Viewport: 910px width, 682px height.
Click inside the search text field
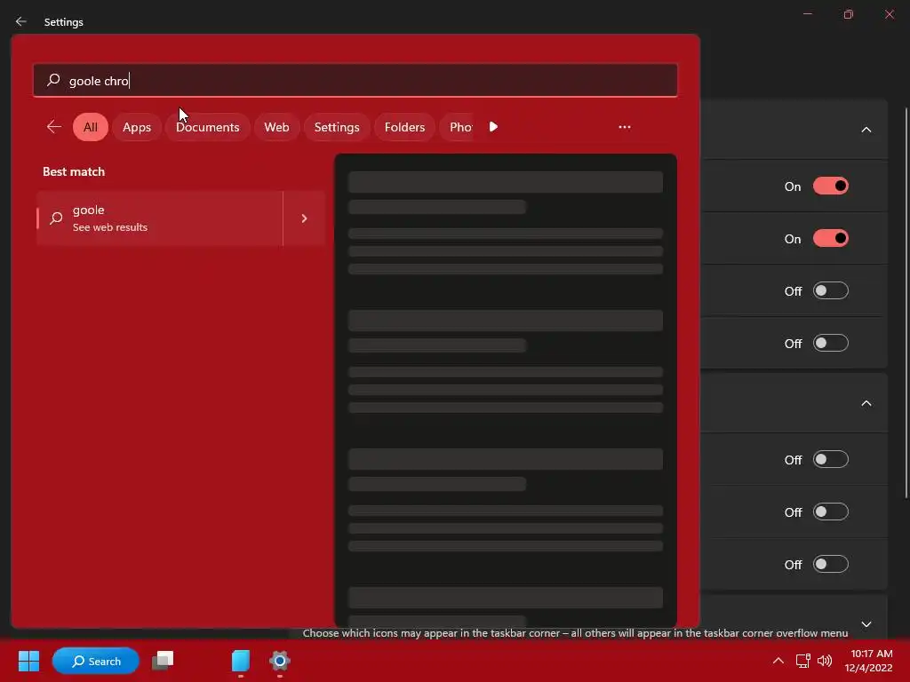[355, 80]
